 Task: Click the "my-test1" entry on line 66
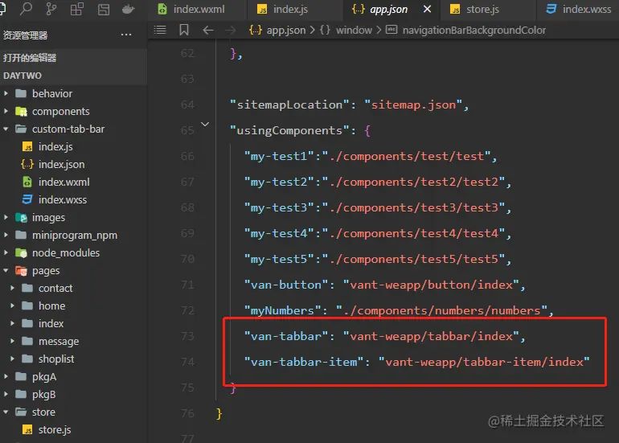click(370, 156)
